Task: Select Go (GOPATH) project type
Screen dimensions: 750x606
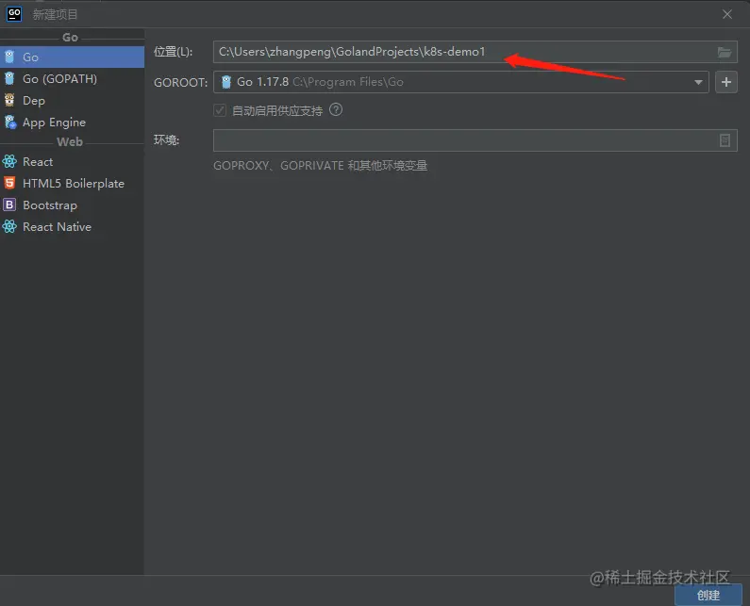Action: [x=72, y=79]
